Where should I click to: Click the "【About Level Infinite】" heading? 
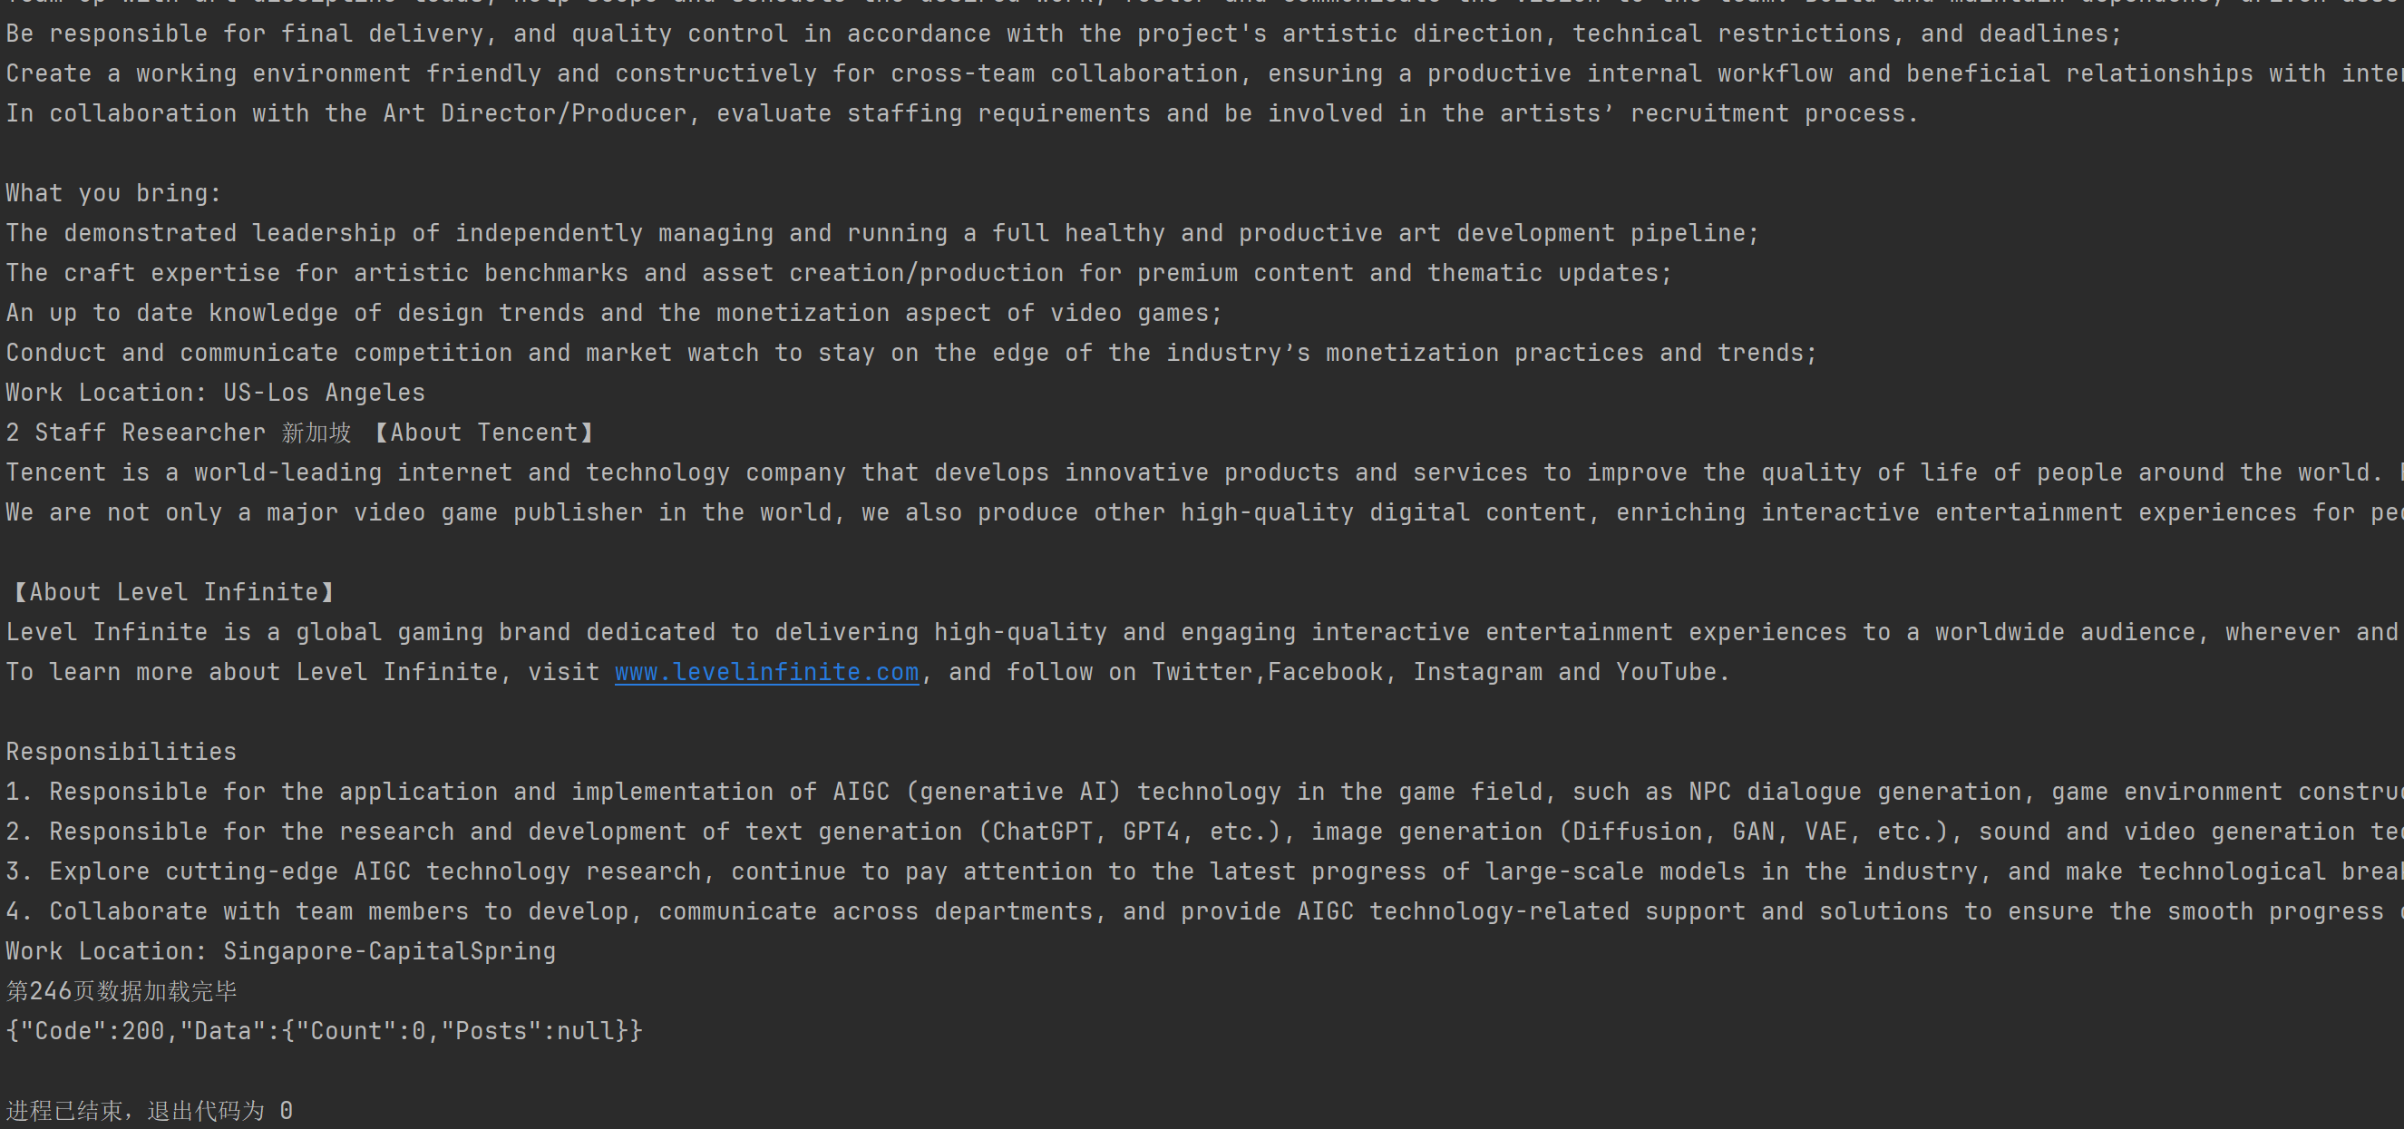(x=170, y=592)
